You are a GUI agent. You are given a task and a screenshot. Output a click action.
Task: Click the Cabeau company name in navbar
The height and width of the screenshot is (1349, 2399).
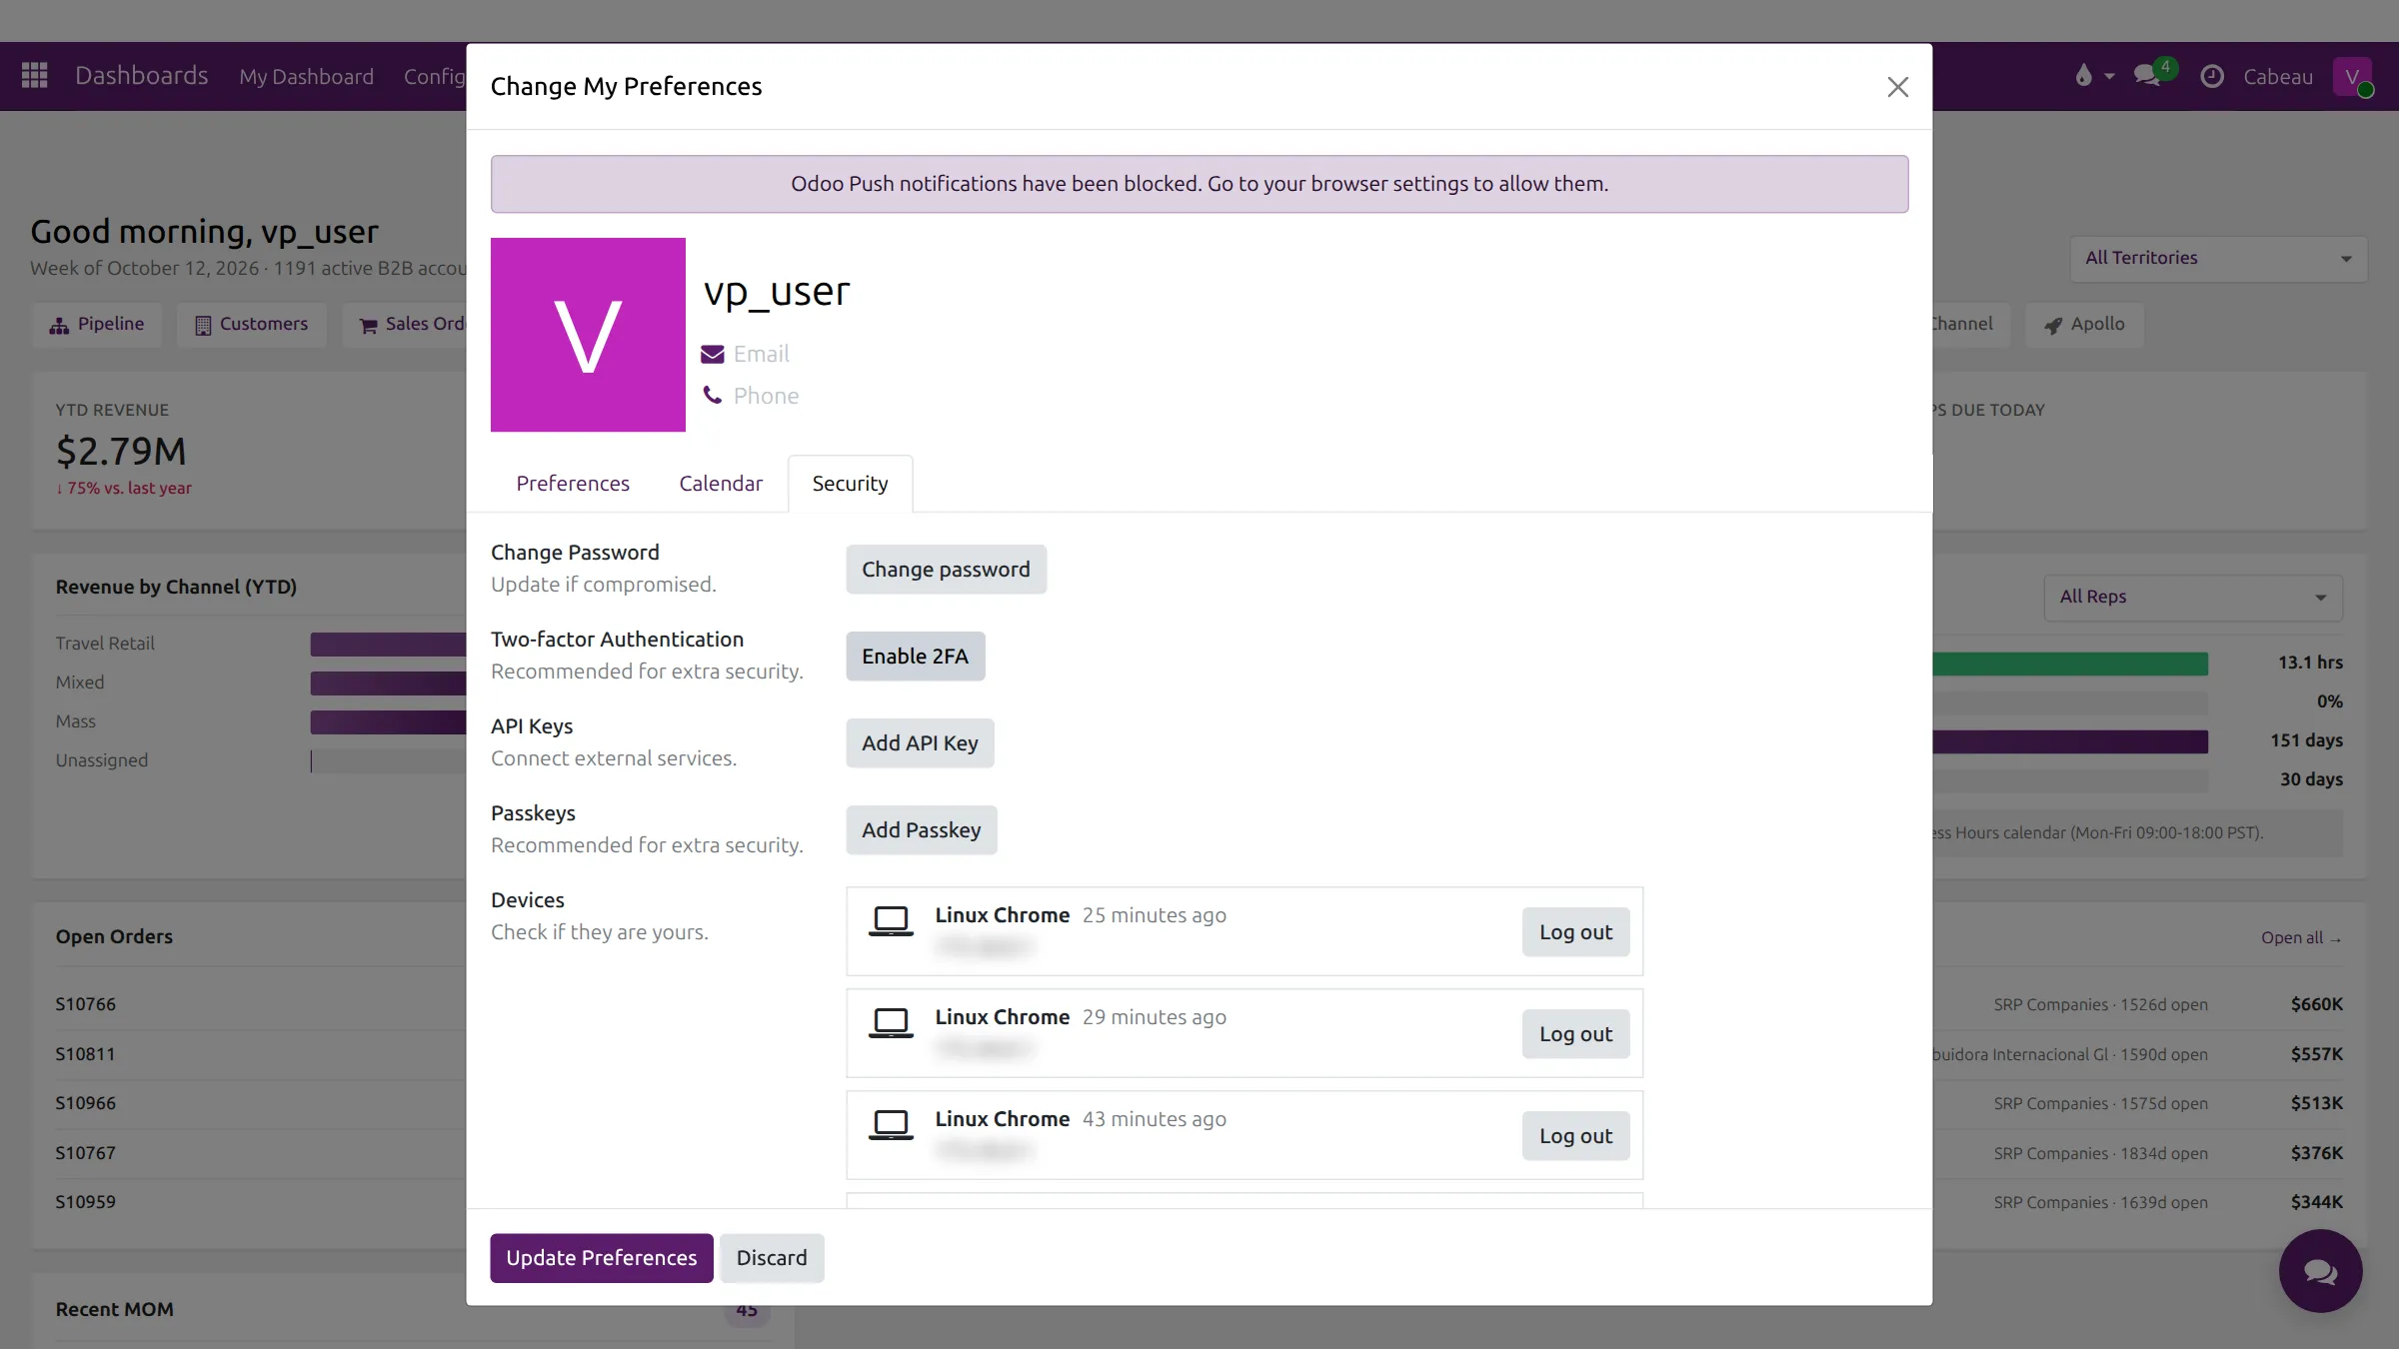(x=2278, y=76)
